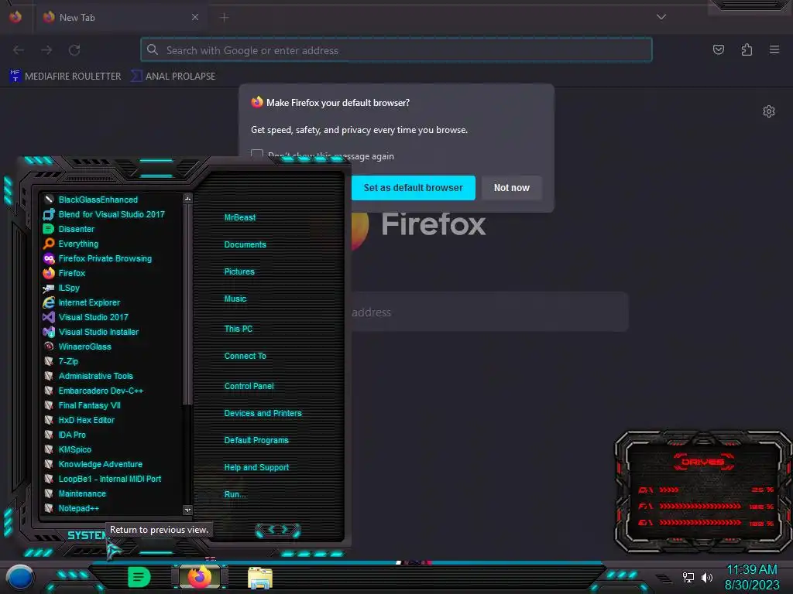Open the Maintenance folder
Image resolution: width=793 pixels, height=594 pixels.
tap(75, 493)
